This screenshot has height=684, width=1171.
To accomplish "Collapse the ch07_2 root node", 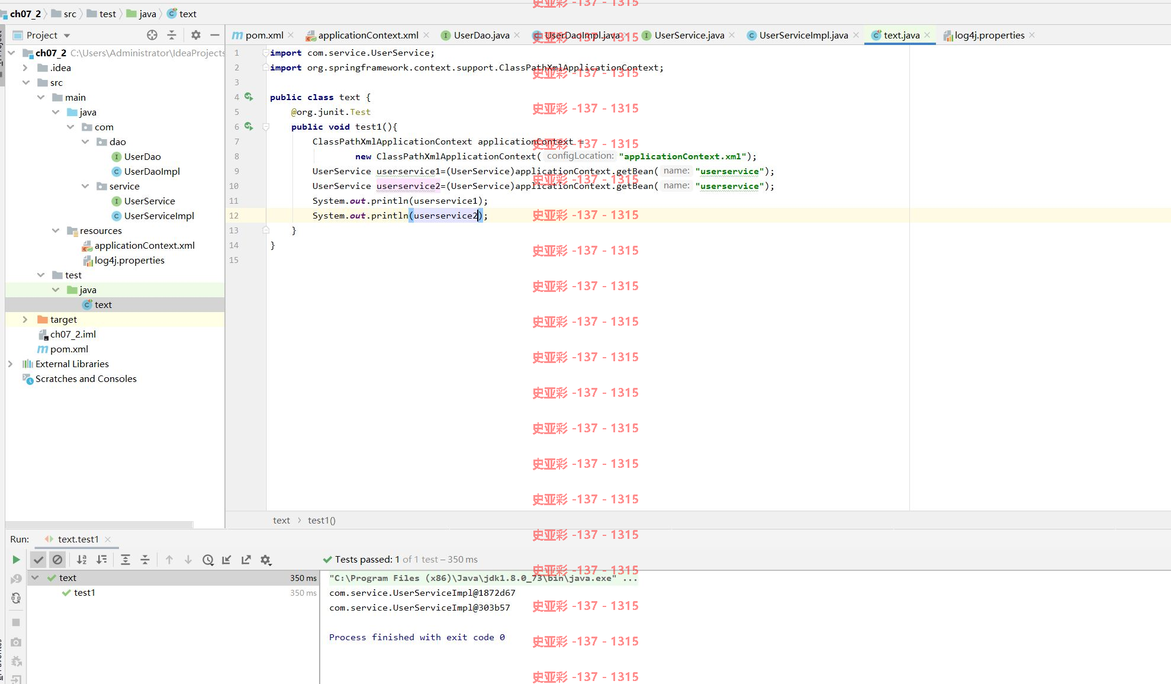I will (x=11, y=53).
